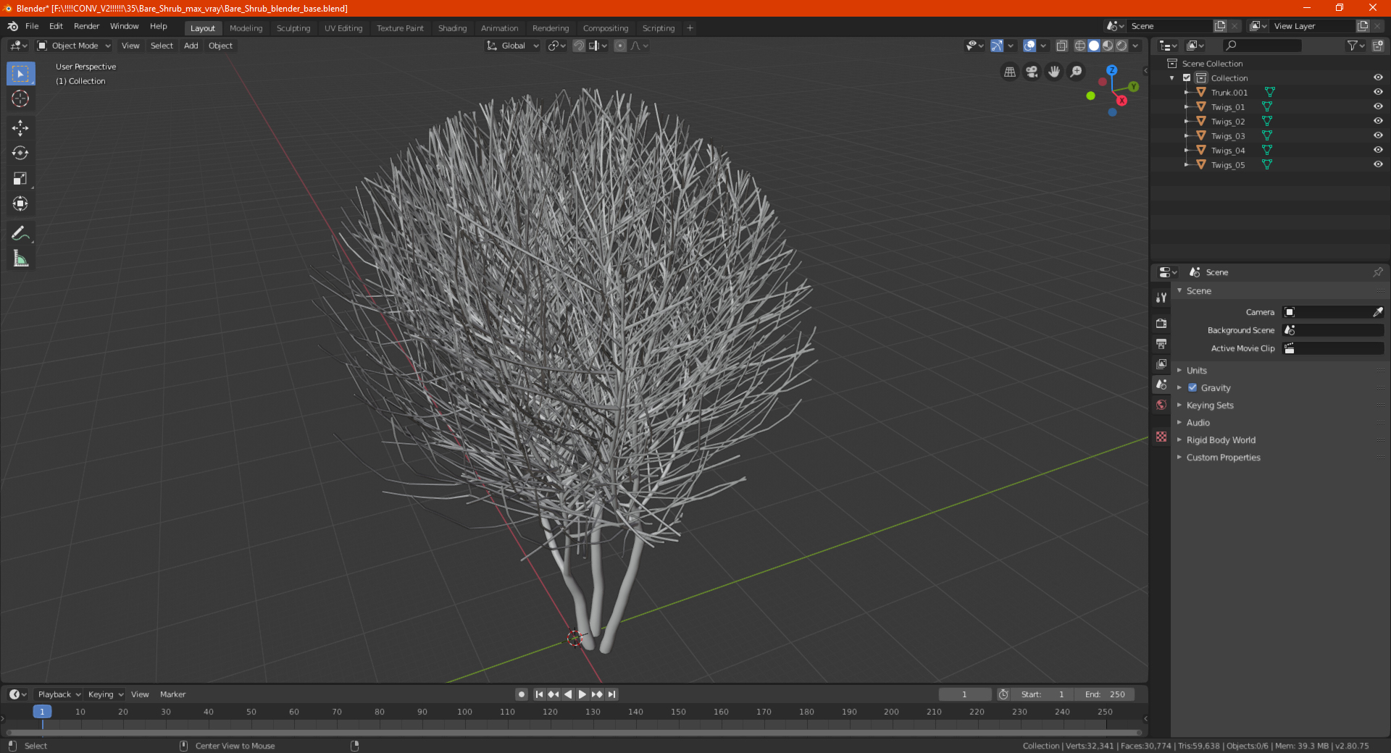Uncheck the Collection exclude checkbox
The image size is (1391, 753).
point(1187,77)
